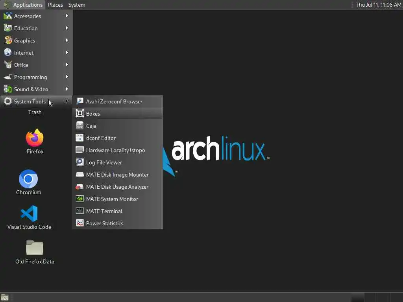Click the MATE Disk Image Mounter label
The width and height of the screenshot is (403, 302).
pyautogui.click(x=117, y=175)
